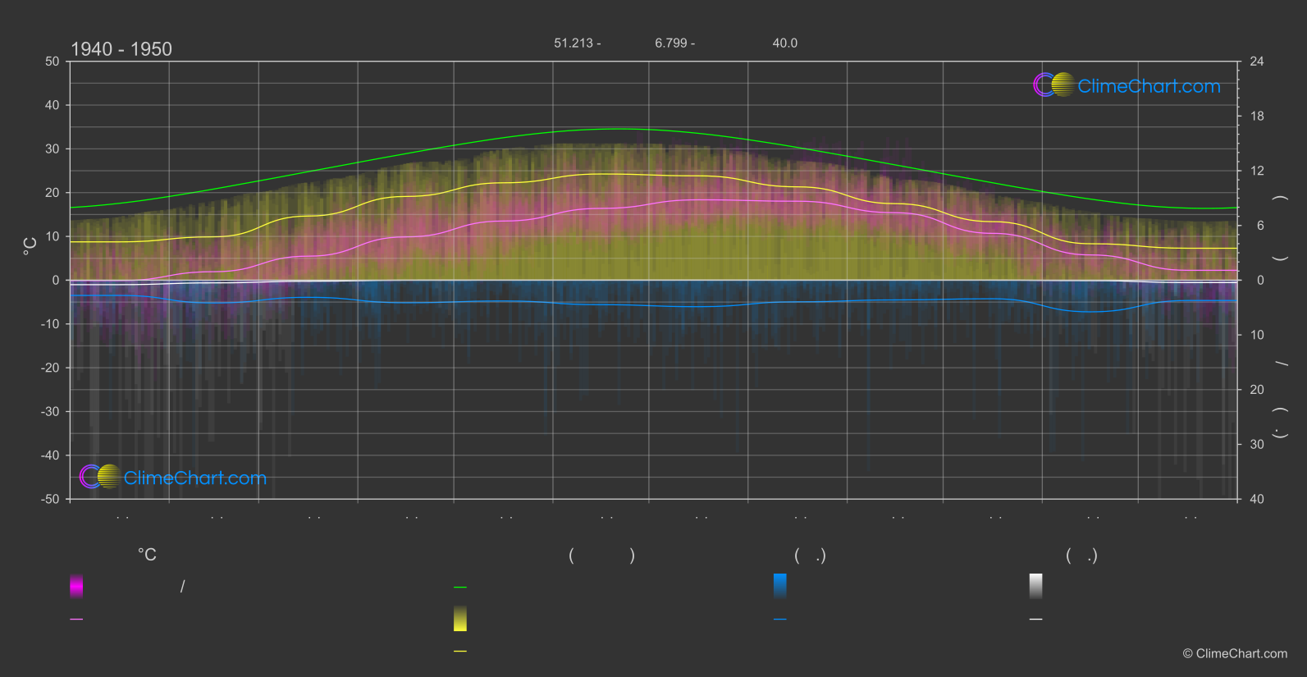The image size is (1307, 677).
Task: Click the blue gradient legend swatch
Action: (780, 586)
